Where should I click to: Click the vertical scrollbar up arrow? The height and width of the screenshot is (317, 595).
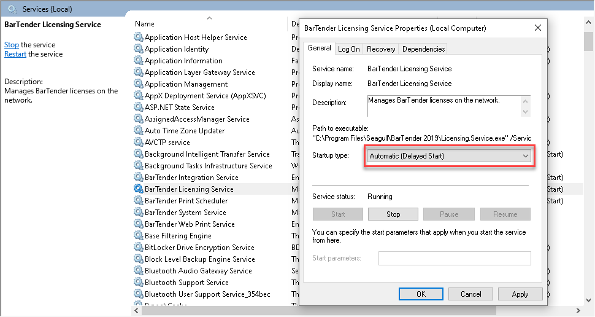coord(588,23)
